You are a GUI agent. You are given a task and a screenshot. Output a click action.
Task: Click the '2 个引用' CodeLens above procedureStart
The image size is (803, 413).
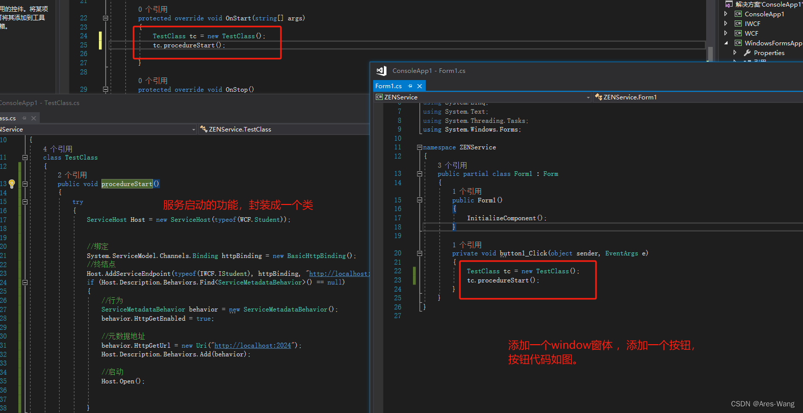(72, 175)
